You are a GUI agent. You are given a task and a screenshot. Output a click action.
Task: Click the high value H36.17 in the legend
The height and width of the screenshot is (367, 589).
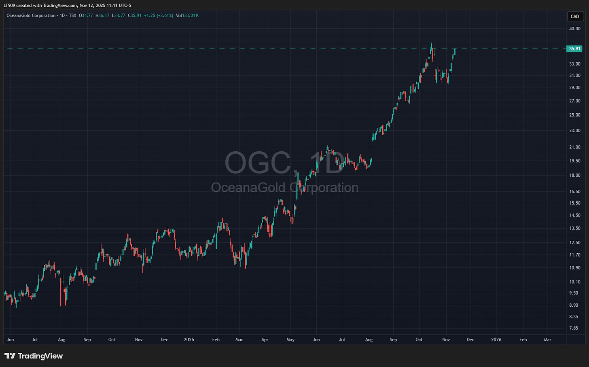(102, 15)
